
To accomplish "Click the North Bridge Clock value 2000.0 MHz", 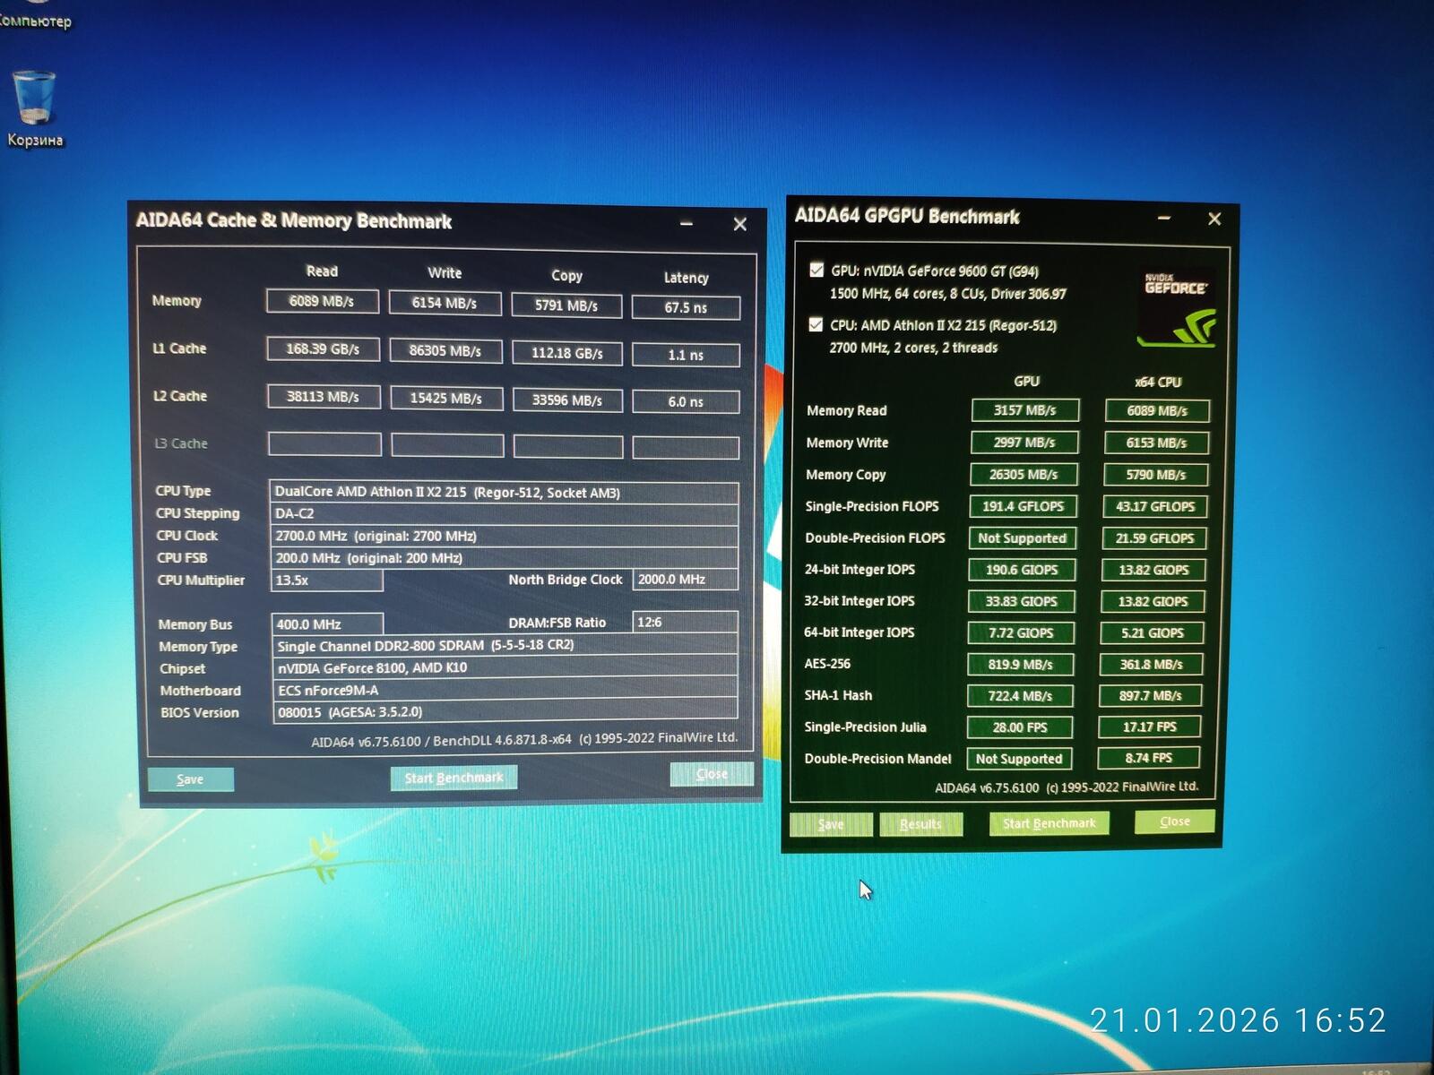I will click(686, 580).
